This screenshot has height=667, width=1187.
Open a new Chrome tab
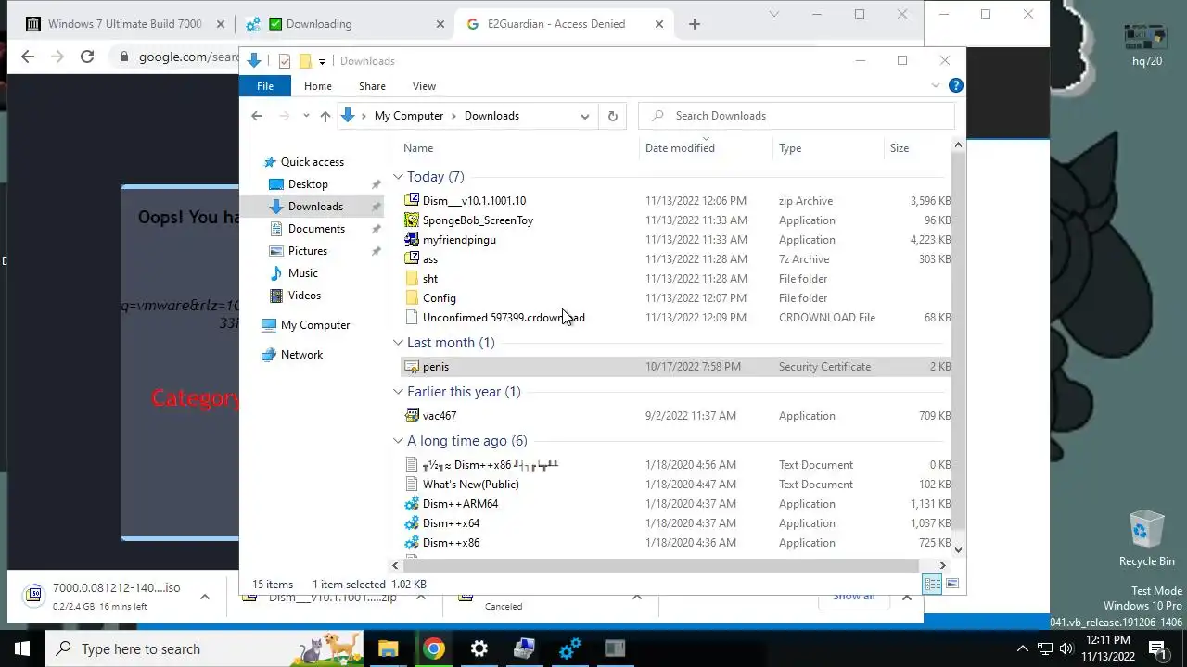click(695, 24)
